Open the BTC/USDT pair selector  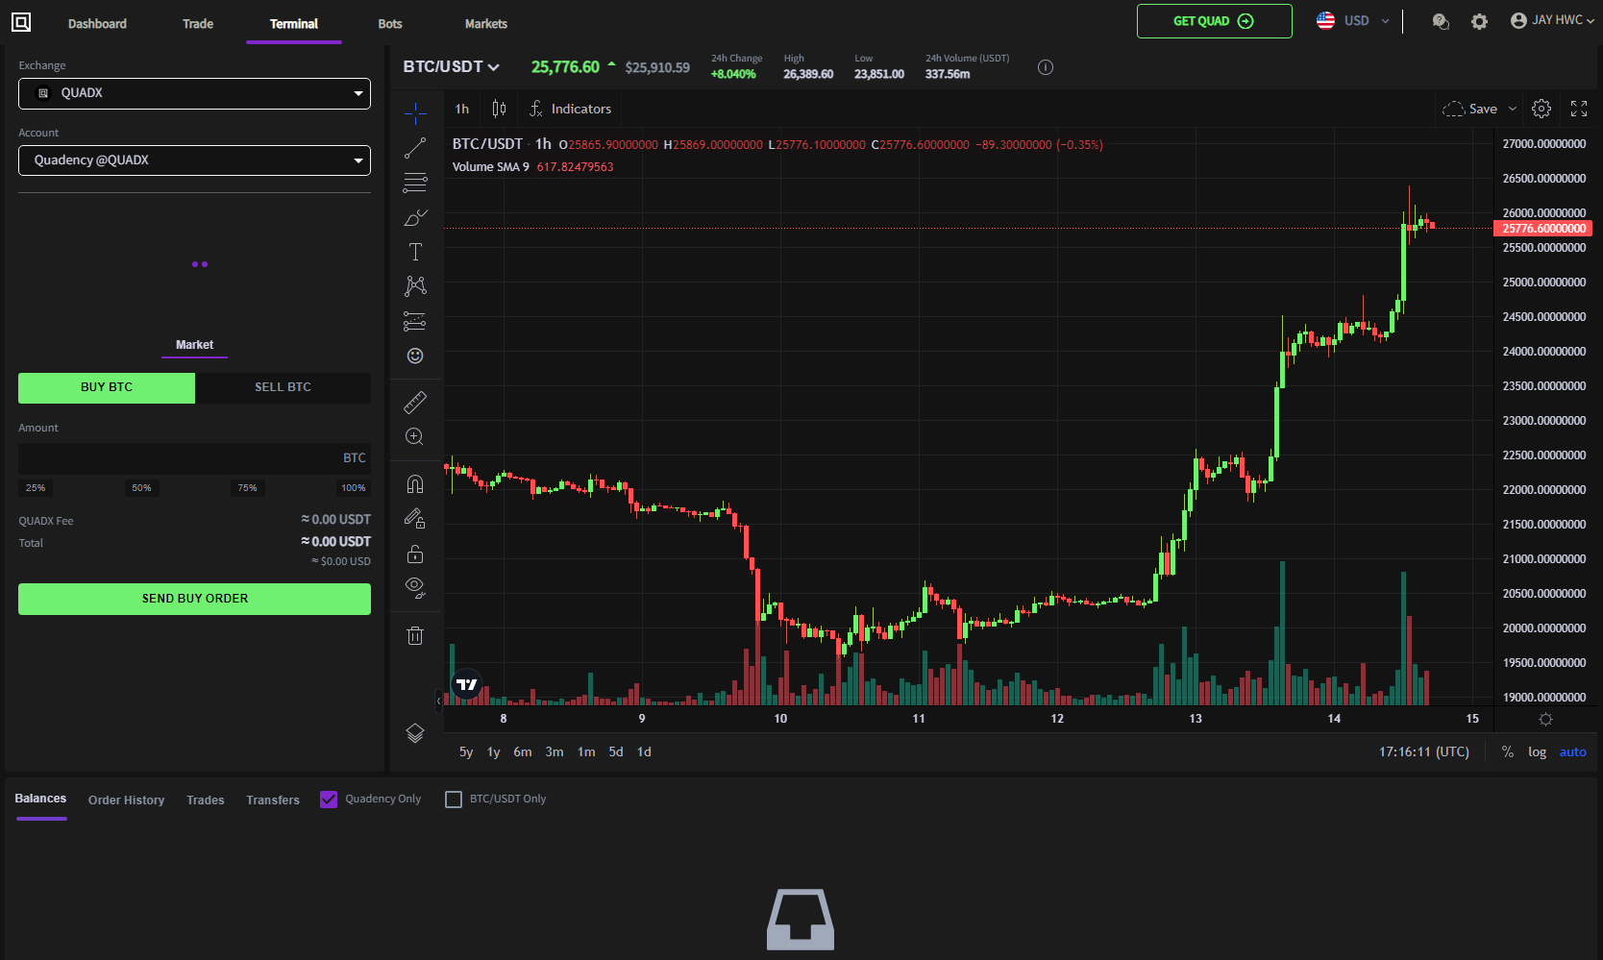coord(451,67)
